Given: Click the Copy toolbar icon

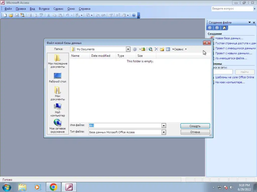Looking at the screenshot, I should pos(54,15).
